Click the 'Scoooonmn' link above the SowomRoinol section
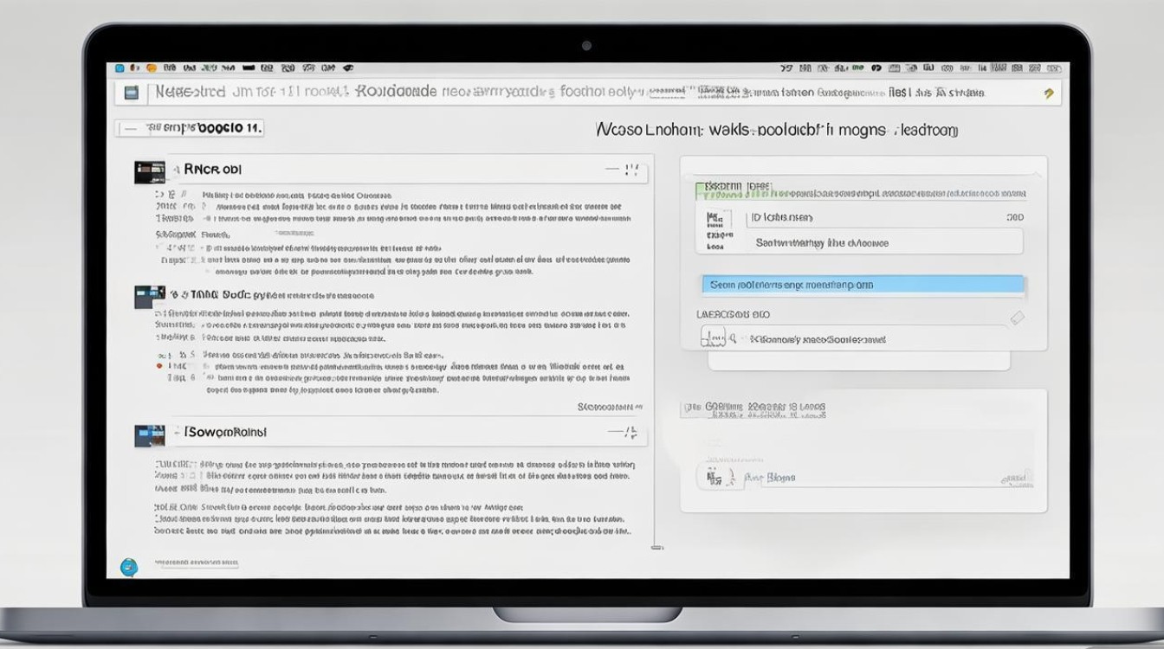The width and height of the screenshot is (1164, 649). coord(609,406)
